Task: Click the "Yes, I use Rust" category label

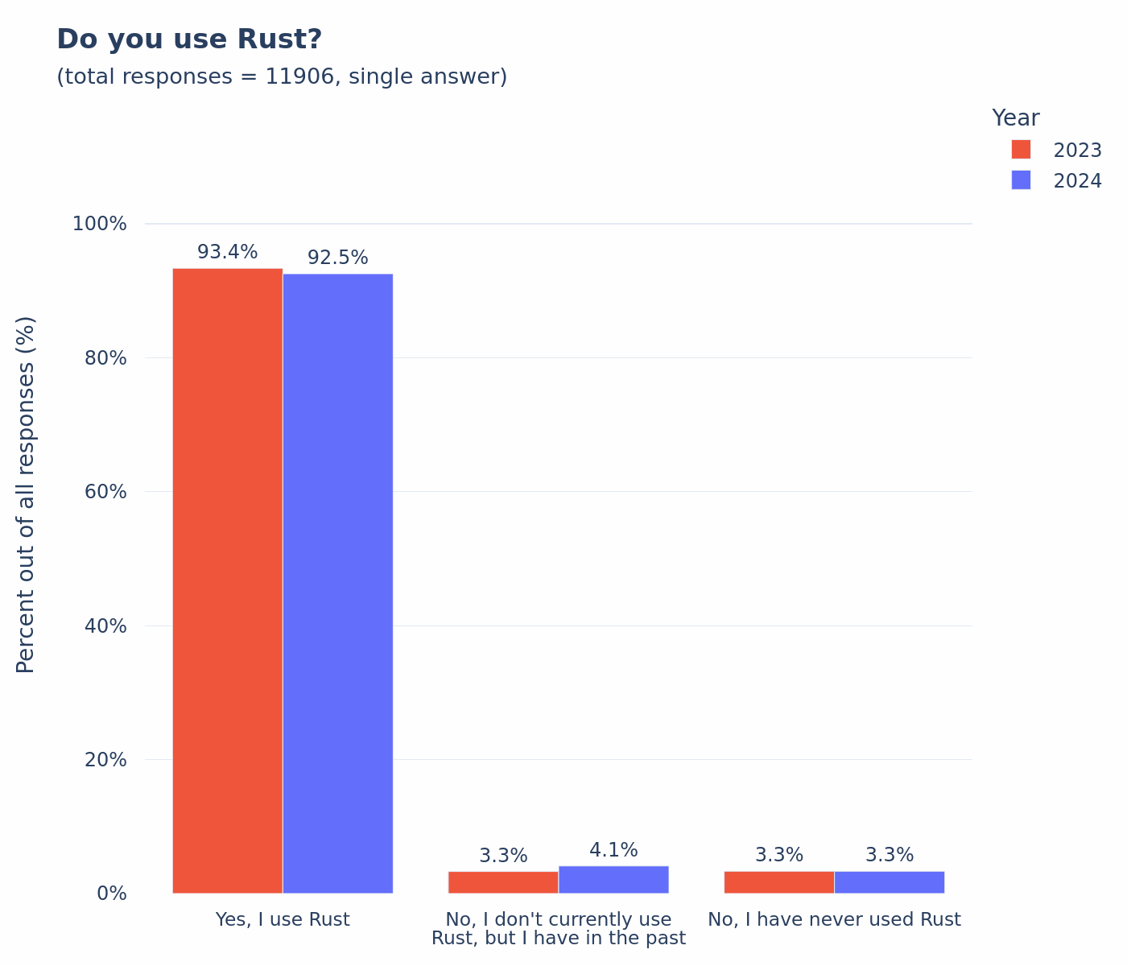Action: [x=283, y=919]
